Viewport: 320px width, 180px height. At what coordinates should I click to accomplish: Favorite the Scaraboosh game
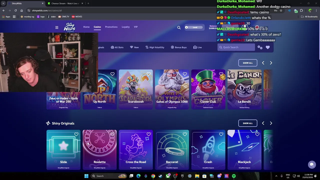(x=149, y=74)
